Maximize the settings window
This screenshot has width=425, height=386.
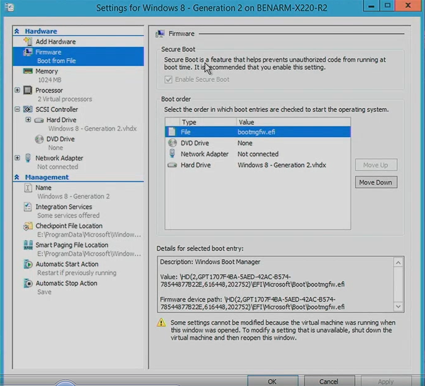387,6
